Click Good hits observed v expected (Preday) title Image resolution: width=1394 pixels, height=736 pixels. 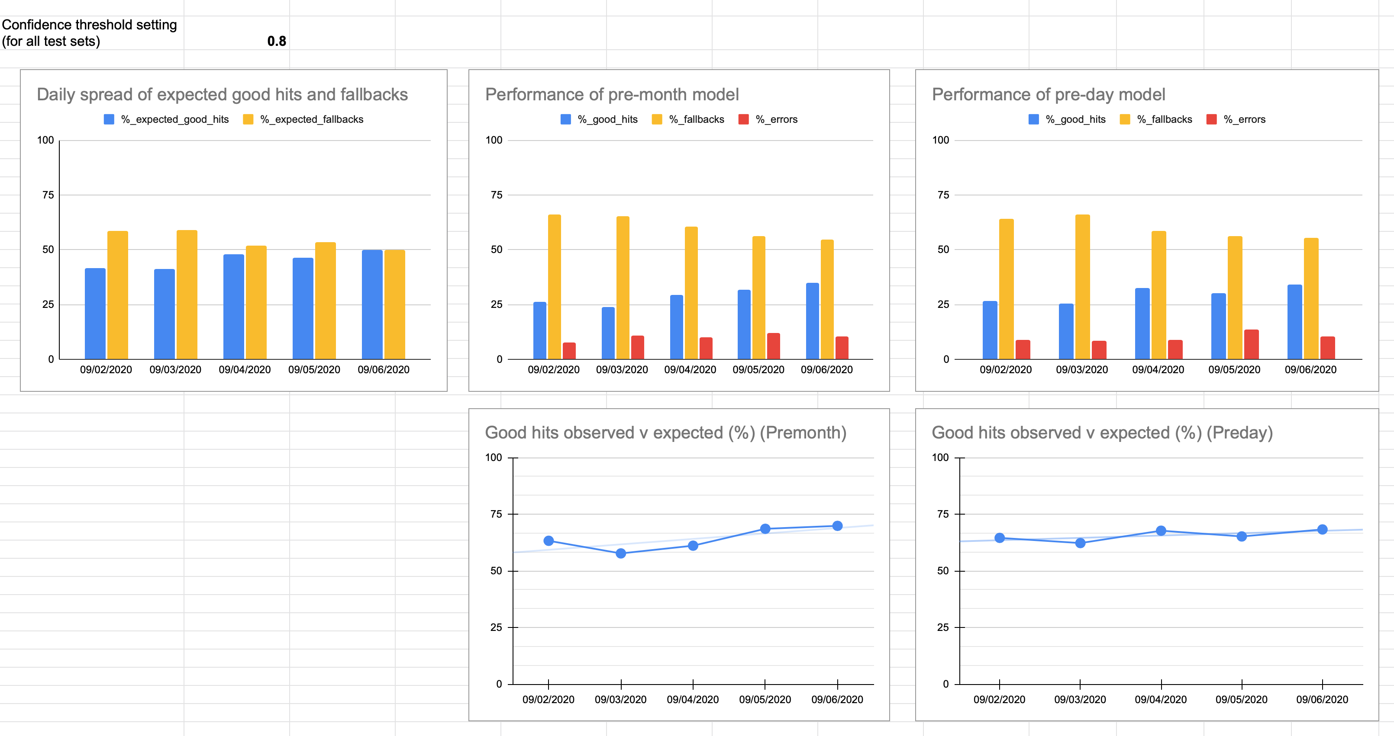(1102, 433)
